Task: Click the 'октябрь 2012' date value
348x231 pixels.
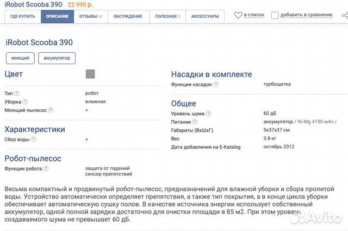Action: [279, 147]
